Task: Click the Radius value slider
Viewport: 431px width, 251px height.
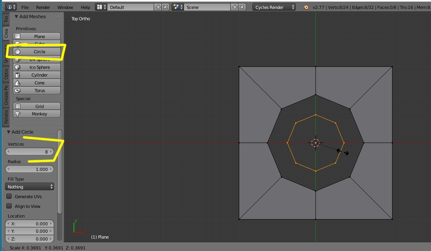Action: pyautogui.click(x=30, y=169)
